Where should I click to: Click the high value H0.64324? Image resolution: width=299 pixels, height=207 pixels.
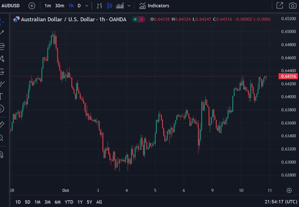point(181,19)
